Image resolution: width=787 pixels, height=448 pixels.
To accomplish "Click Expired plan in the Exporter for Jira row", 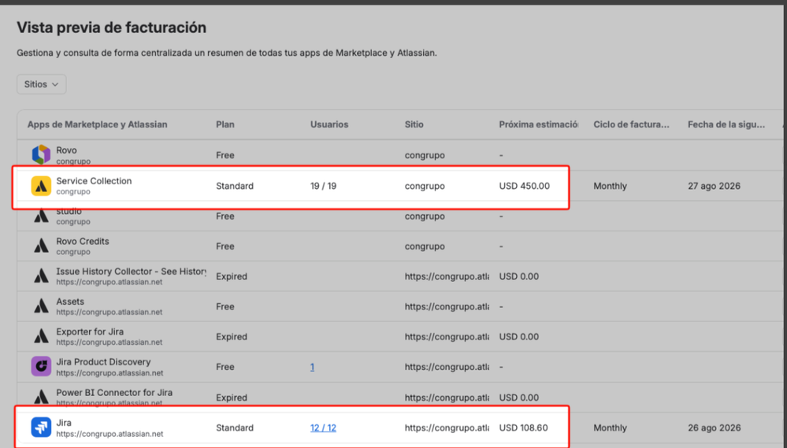I will click(232, 337).
